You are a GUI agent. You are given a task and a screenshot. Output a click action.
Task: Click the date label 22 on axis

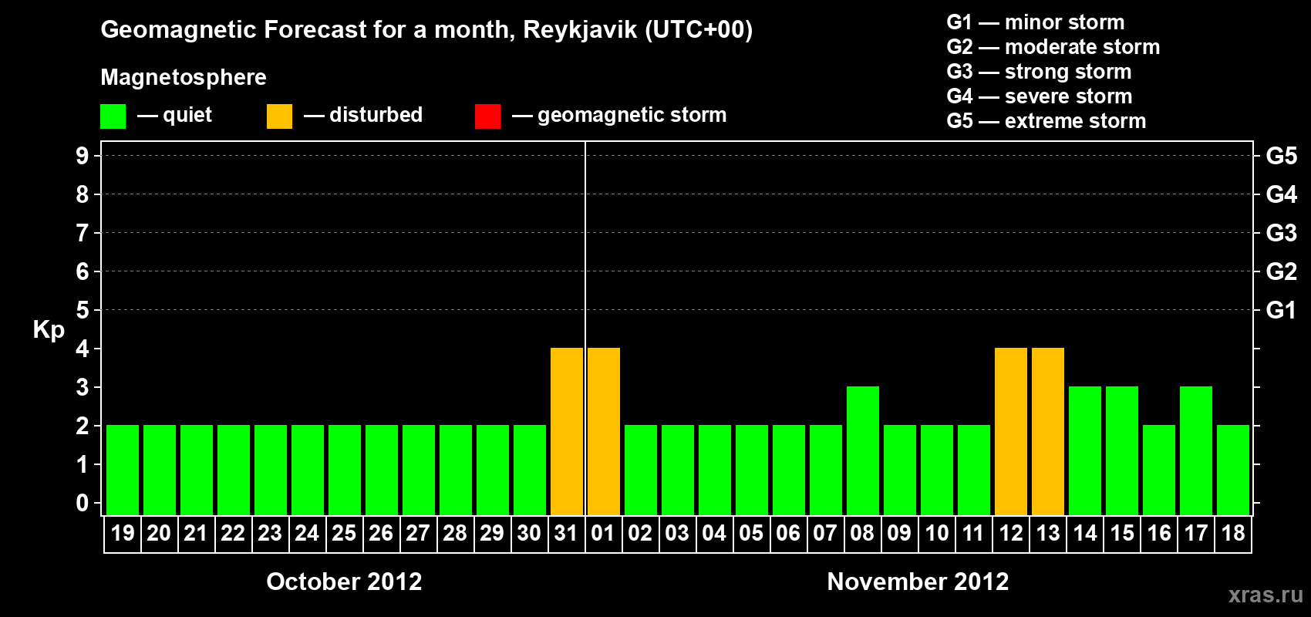point(233,533)
